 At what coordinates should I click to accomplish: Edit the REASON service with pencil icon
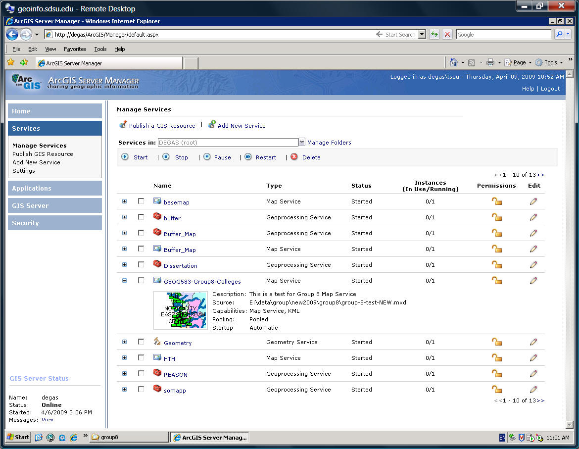point(533,374)
